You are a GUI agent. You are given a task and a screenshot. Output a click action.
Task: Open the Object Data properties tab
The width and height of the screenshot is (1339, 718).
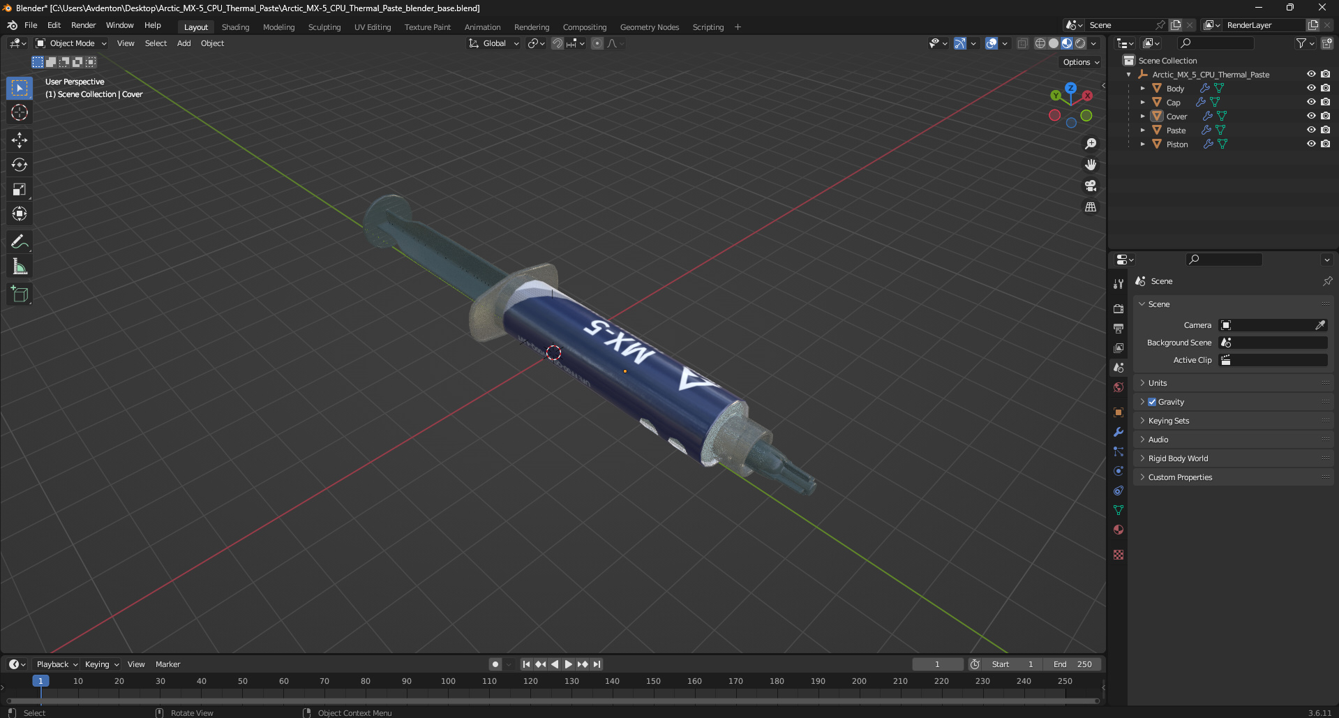pyautogui.click(x=1119, y=510)
